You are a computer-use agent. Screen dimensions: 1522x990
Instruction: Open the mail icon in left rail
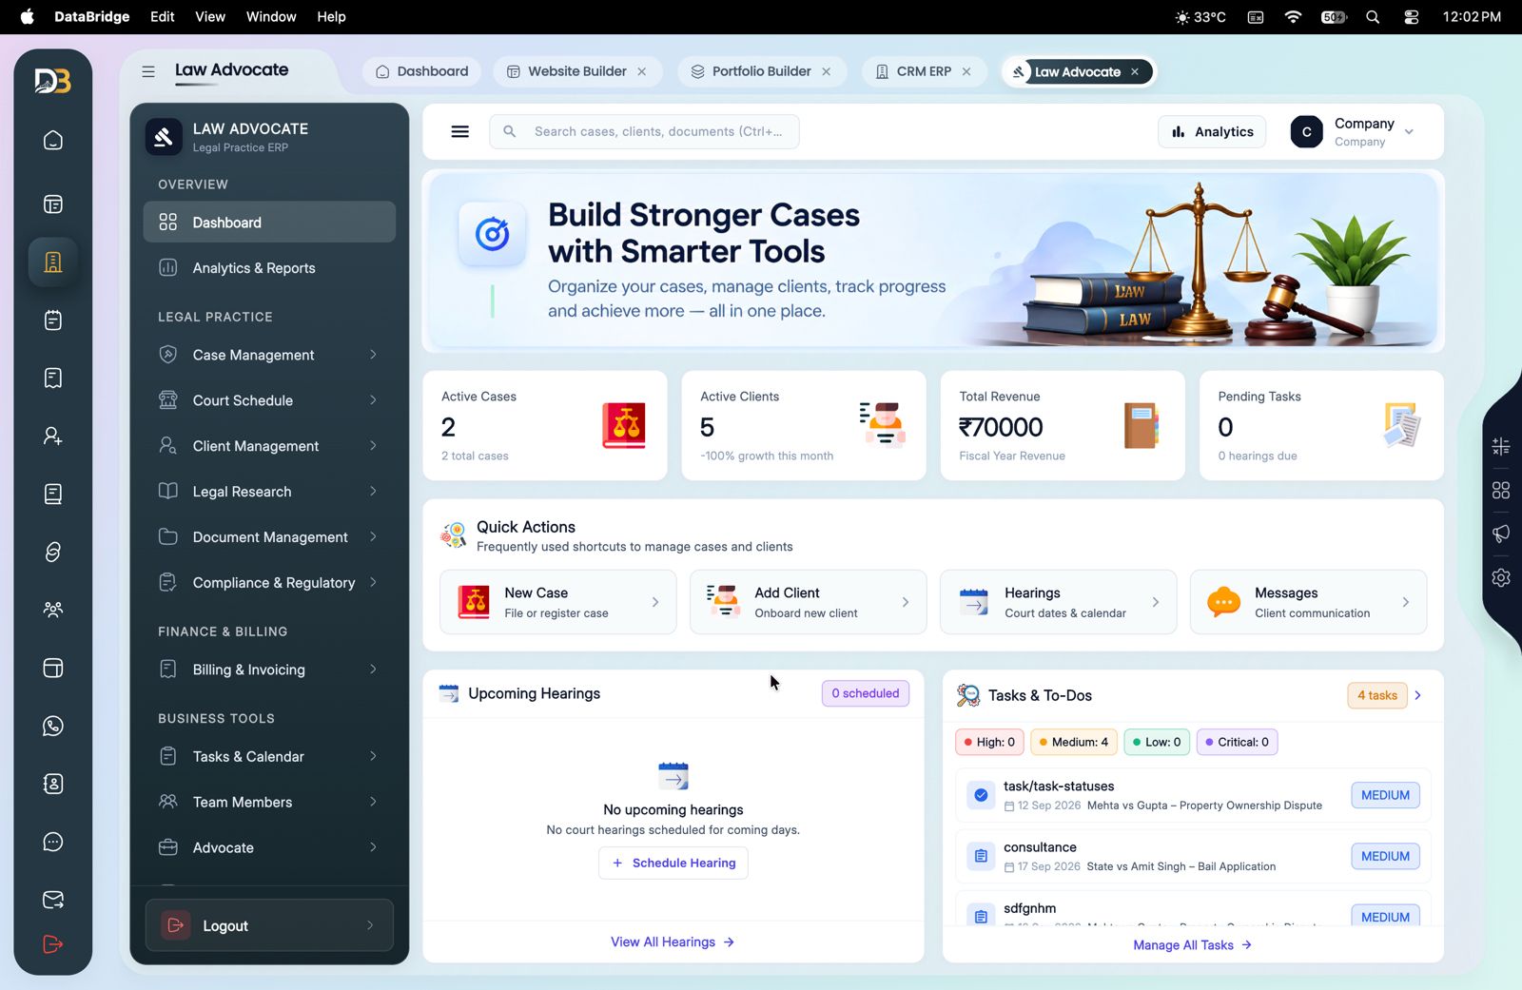click(53, 900)
